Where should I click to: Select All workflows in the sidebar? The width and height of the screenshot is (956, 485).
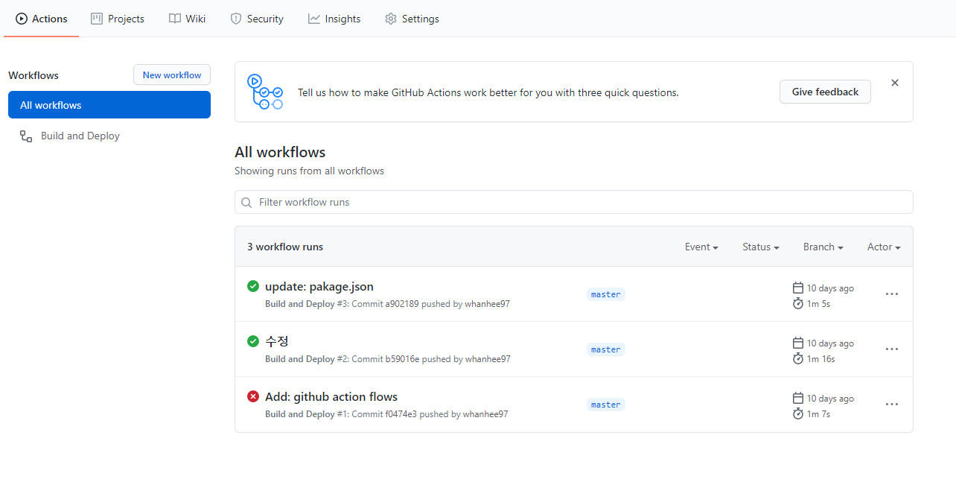click(x=109, y=105)
